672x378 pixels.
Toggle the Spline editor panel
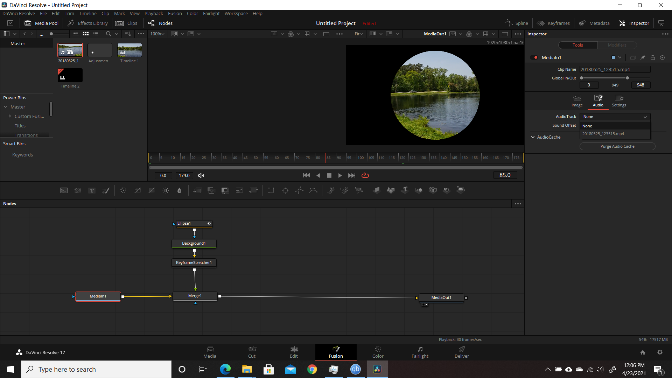click(516, 23)
